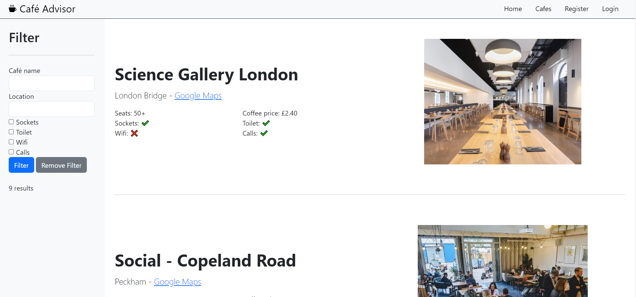
Task: Open the Home nav item
Action: coord(513,9)
